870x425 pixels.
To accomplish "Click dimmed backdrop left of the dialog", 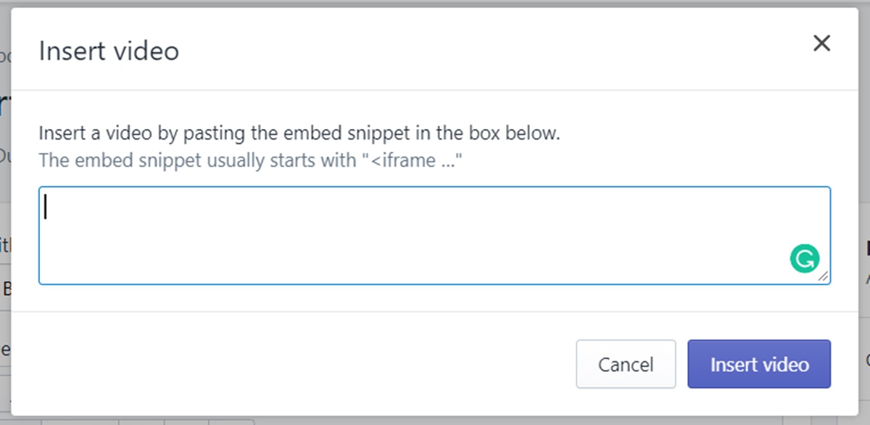I will [5, 217].
